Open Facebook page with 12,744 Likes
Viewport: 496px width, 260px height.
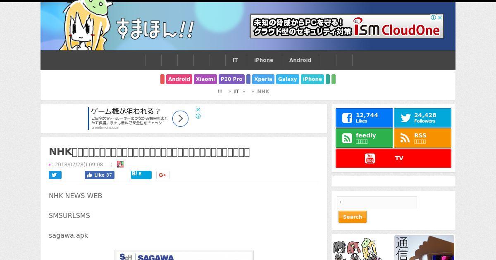pos(364,118)
